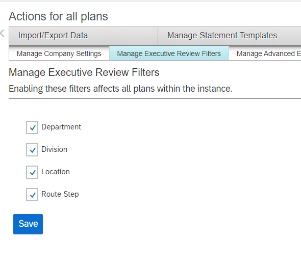The image size is (301, 267).
Task: Select Manage Executive Review Filters subtab
Action: pyautogui.click(x=169, y=54)
